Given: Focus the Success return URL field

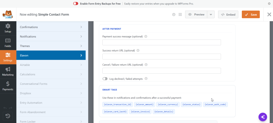Looking at the screenshot, I should (162, 57).
